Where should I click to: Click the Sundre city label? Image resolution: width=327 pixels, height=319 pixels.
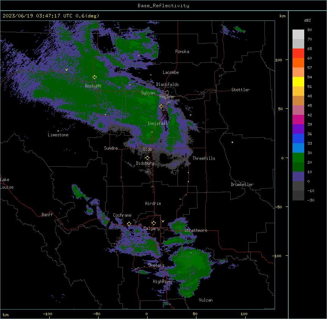[x=111, y=148]
